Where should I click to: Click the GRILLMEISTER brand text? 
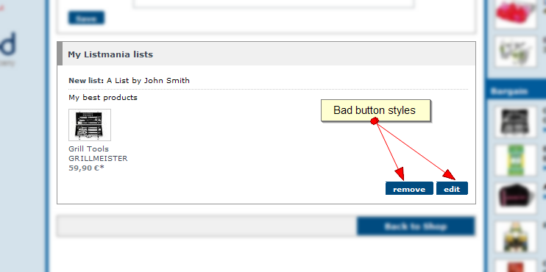[x=98, y=159]
